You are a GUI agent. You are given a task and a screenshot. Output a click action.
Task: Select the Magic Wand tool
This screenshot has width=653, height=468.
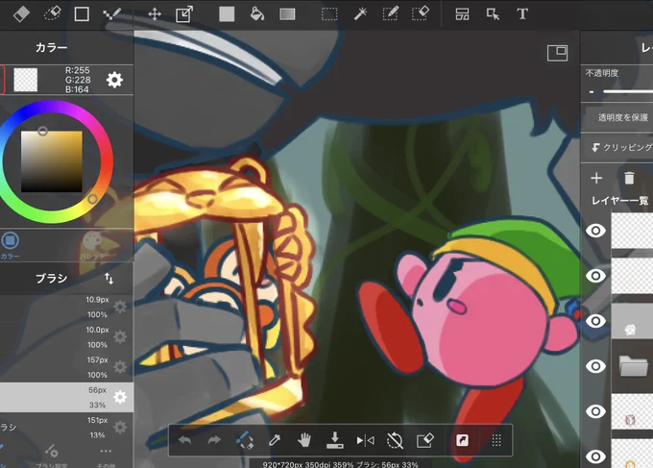point(360,13)
